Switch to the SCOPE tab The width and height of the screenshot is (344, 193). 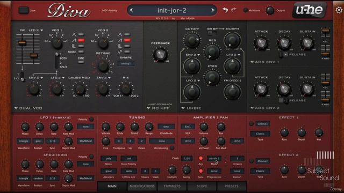point(202,186)
